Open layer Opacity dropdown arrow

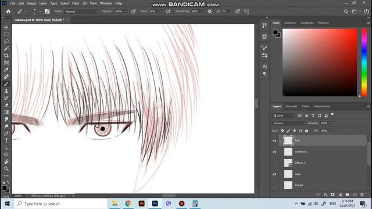pyautogui.click(x=331, y=123)
